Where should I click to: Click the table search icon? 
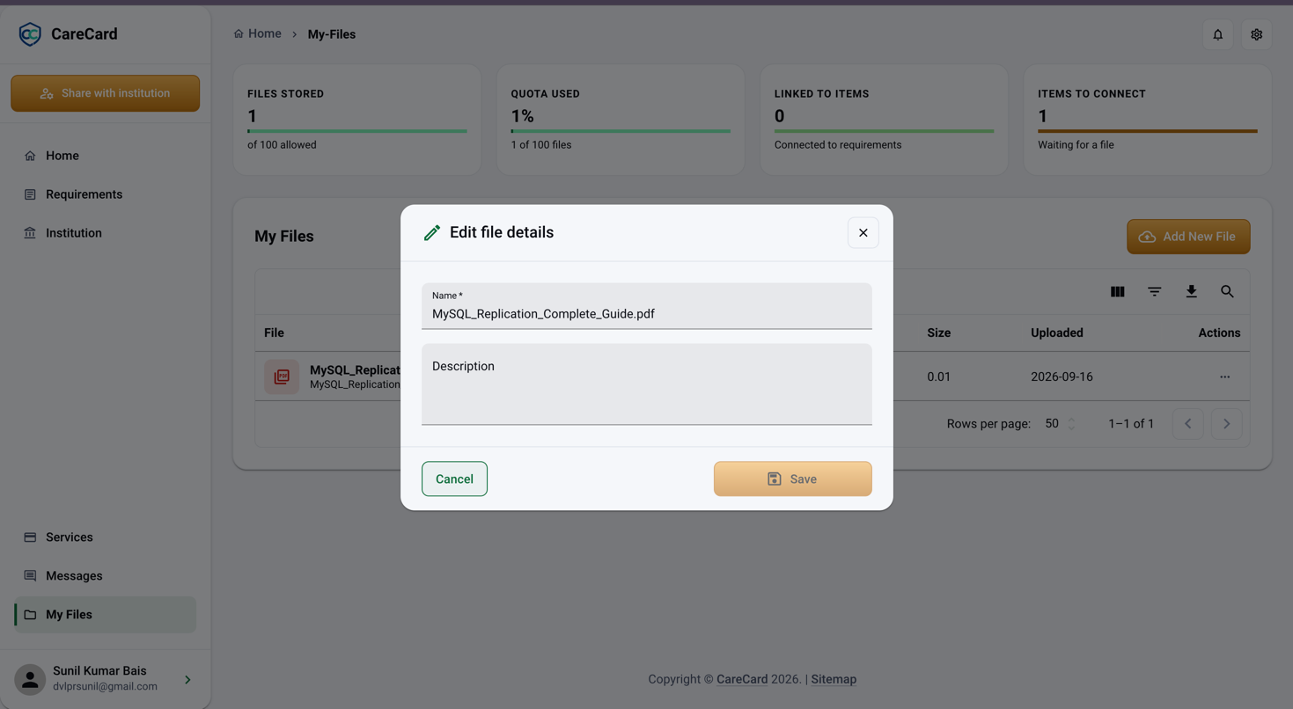click(1227, 292)
